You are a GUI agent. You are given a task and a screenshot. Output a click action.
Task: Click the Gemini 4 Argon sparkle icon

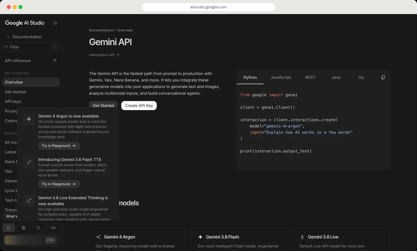pos(29,119)
